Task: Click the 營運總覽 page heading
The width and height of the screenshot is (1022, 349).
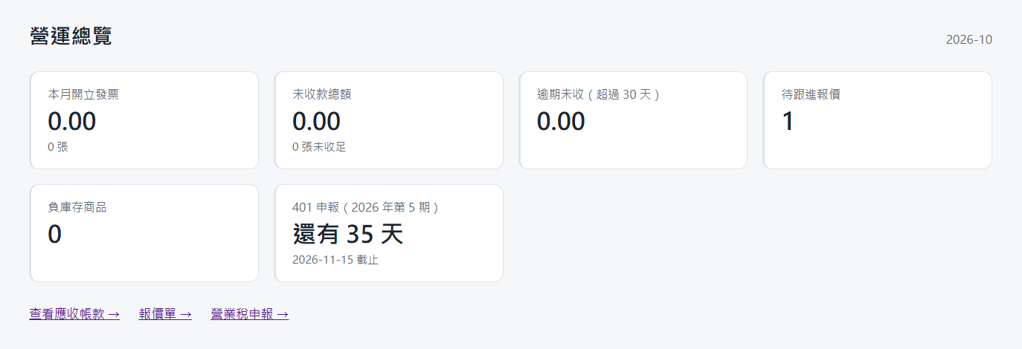Action: tap(71, 36)
